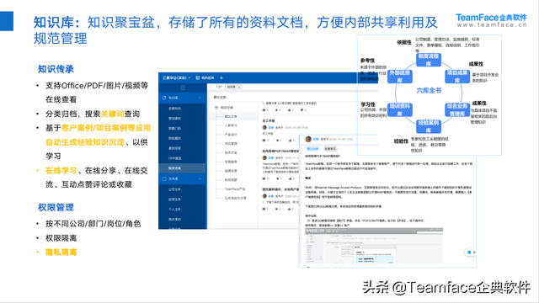539x303 pixels.
Task: Select Teamface产品 category in the tree
Action: [x=235, y=189]
